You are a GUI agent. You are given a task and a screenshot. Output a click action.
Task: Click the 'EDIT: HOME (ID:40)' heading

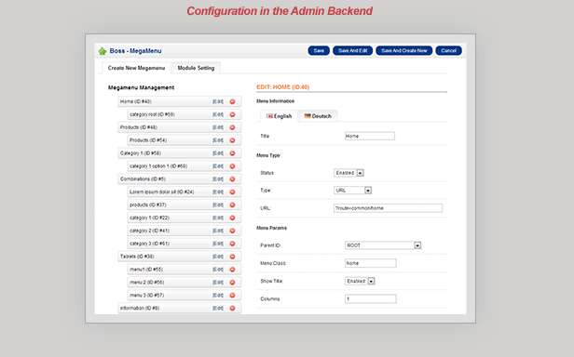tap(283, 87)
